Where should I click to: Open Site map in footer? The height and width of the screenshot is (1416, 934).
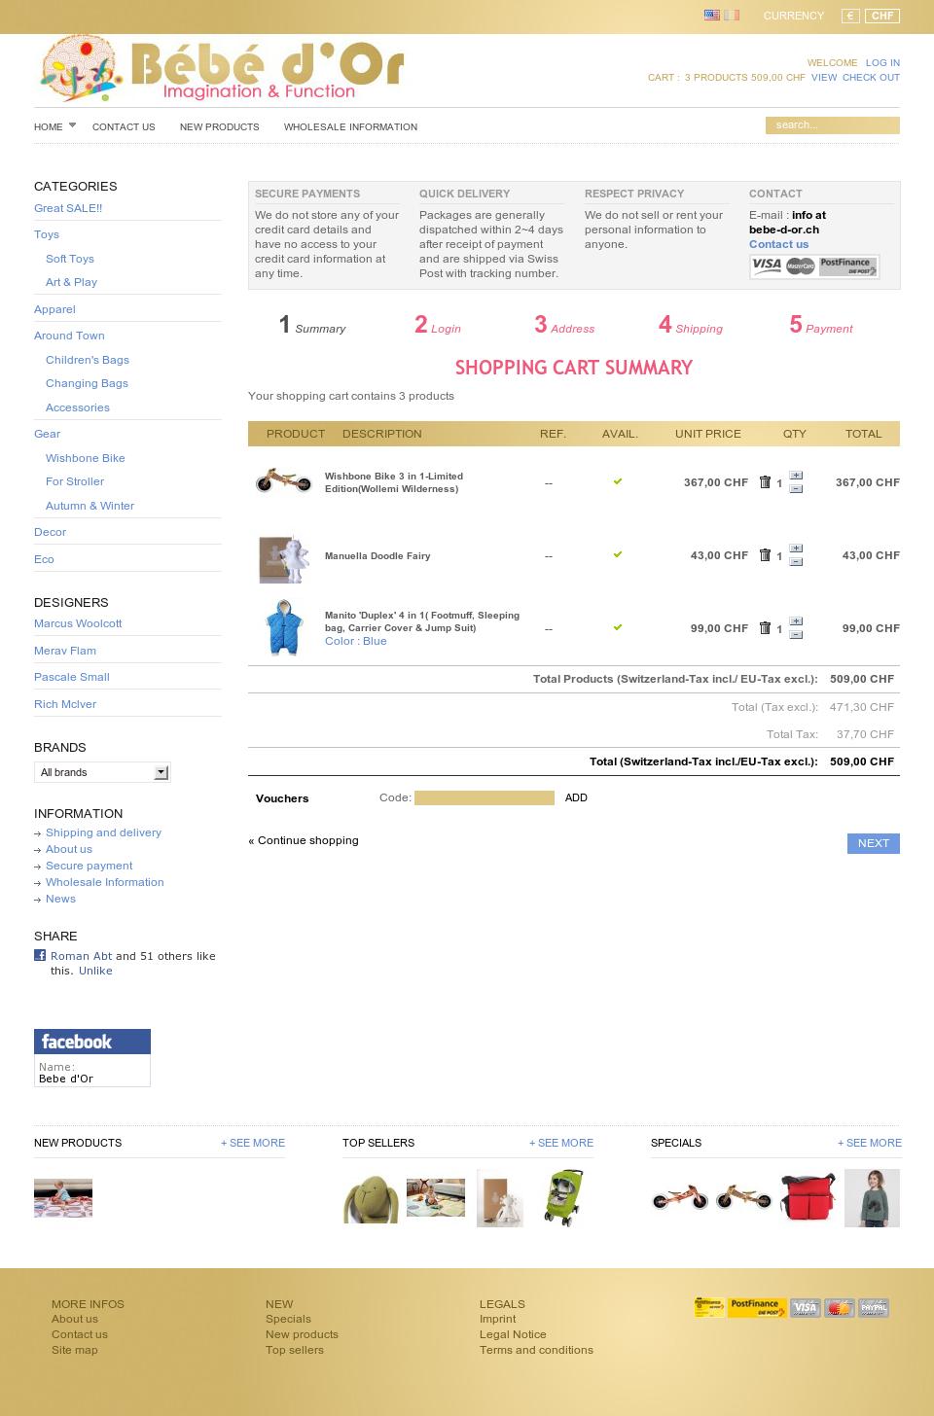(75, 1350)
